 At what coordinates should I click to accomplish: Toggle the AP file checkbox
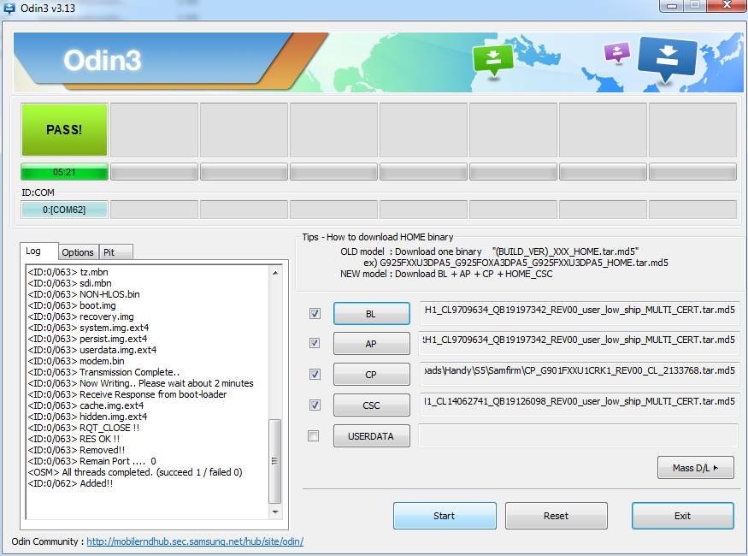click(315, 343)
